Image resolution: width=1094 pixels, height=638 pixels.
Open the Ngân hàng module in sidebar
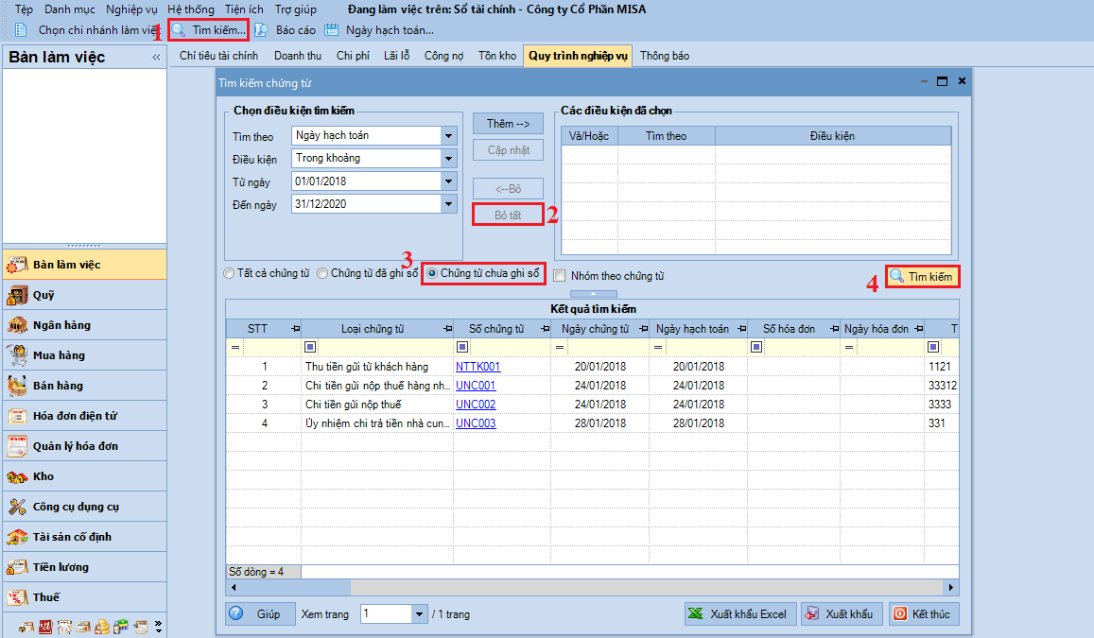pos(84,325)
